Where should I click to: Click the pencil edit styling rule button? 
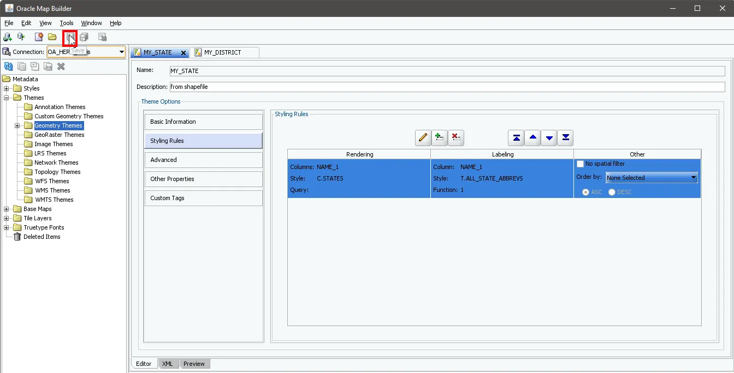click(x=423, y=138)
